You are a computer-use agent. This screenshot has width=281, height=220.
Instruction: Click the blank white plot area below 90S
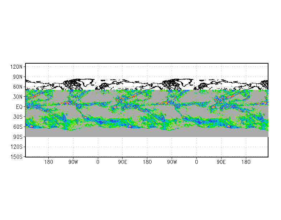point(147,147)
